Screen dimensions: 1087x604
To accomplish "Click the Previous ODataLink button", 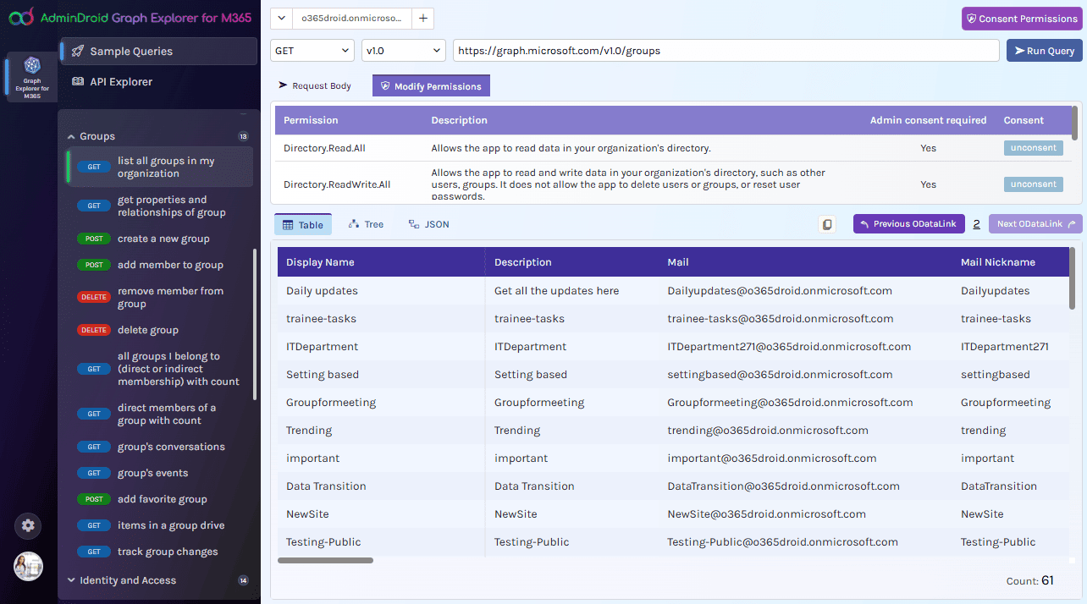I will point(908,223).
